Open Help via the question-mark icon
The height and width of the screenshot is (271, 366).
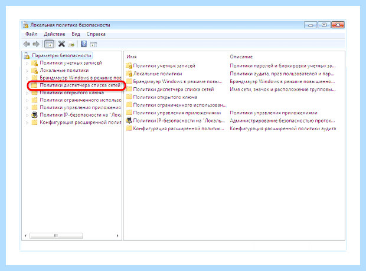(84, 44)
